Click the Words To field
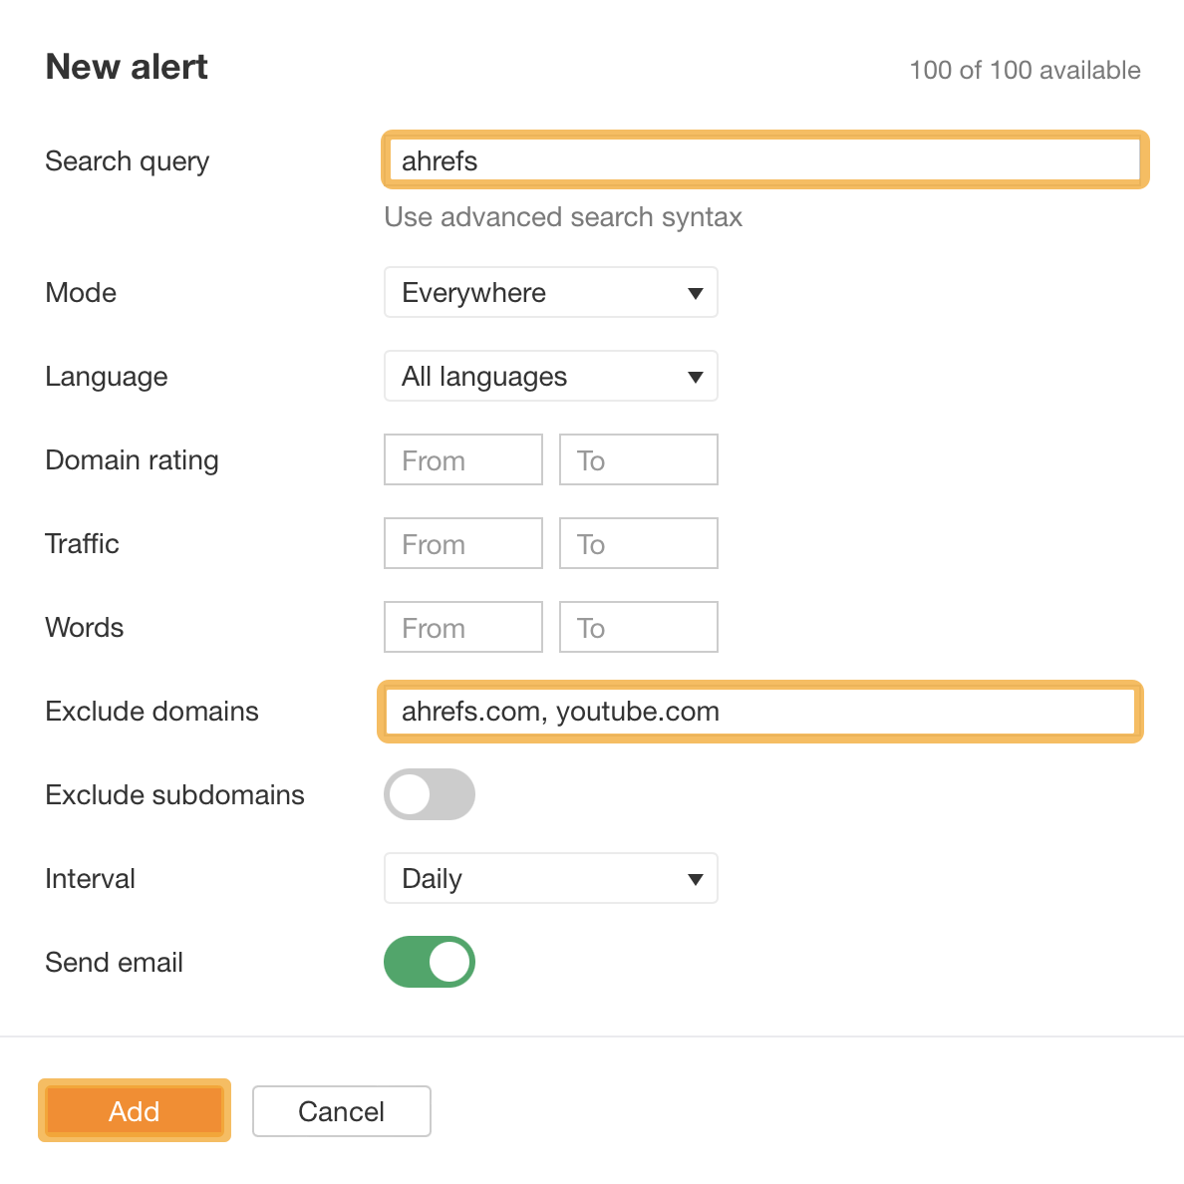1184x1184 pixels. click(x=638, y=627)
